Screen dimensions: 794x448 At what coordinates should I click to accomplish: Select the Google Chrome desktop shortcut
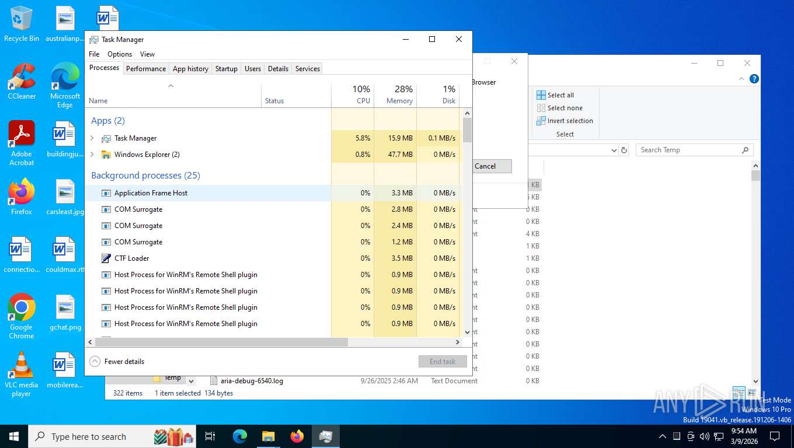[x=22, y=316]
